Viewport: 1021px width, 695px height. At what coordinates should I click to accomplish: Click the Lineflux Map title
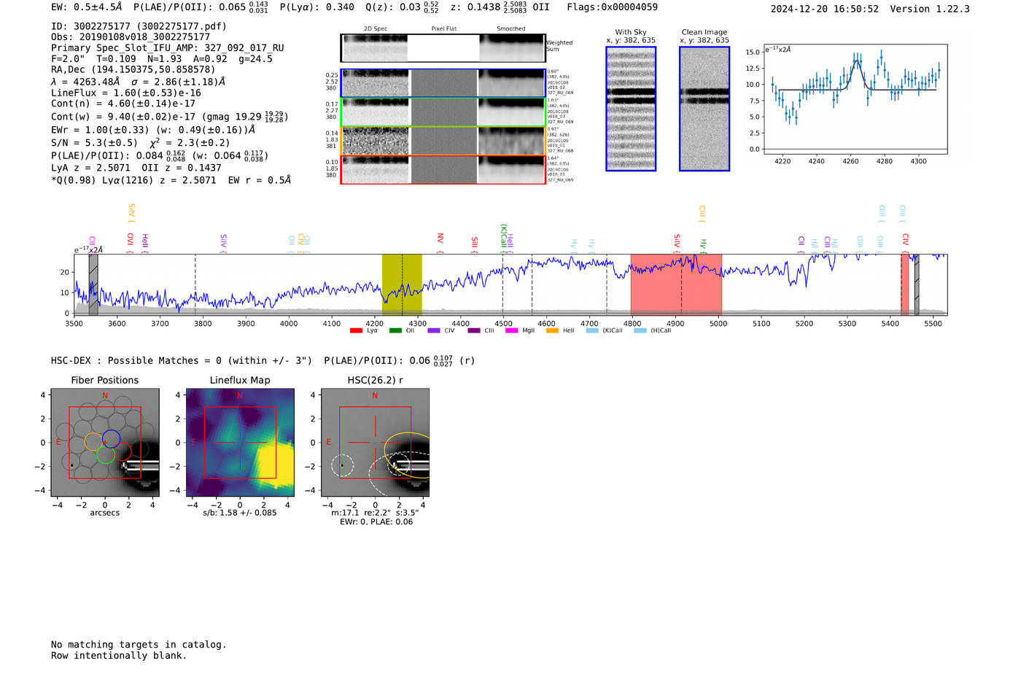point(240,380)
